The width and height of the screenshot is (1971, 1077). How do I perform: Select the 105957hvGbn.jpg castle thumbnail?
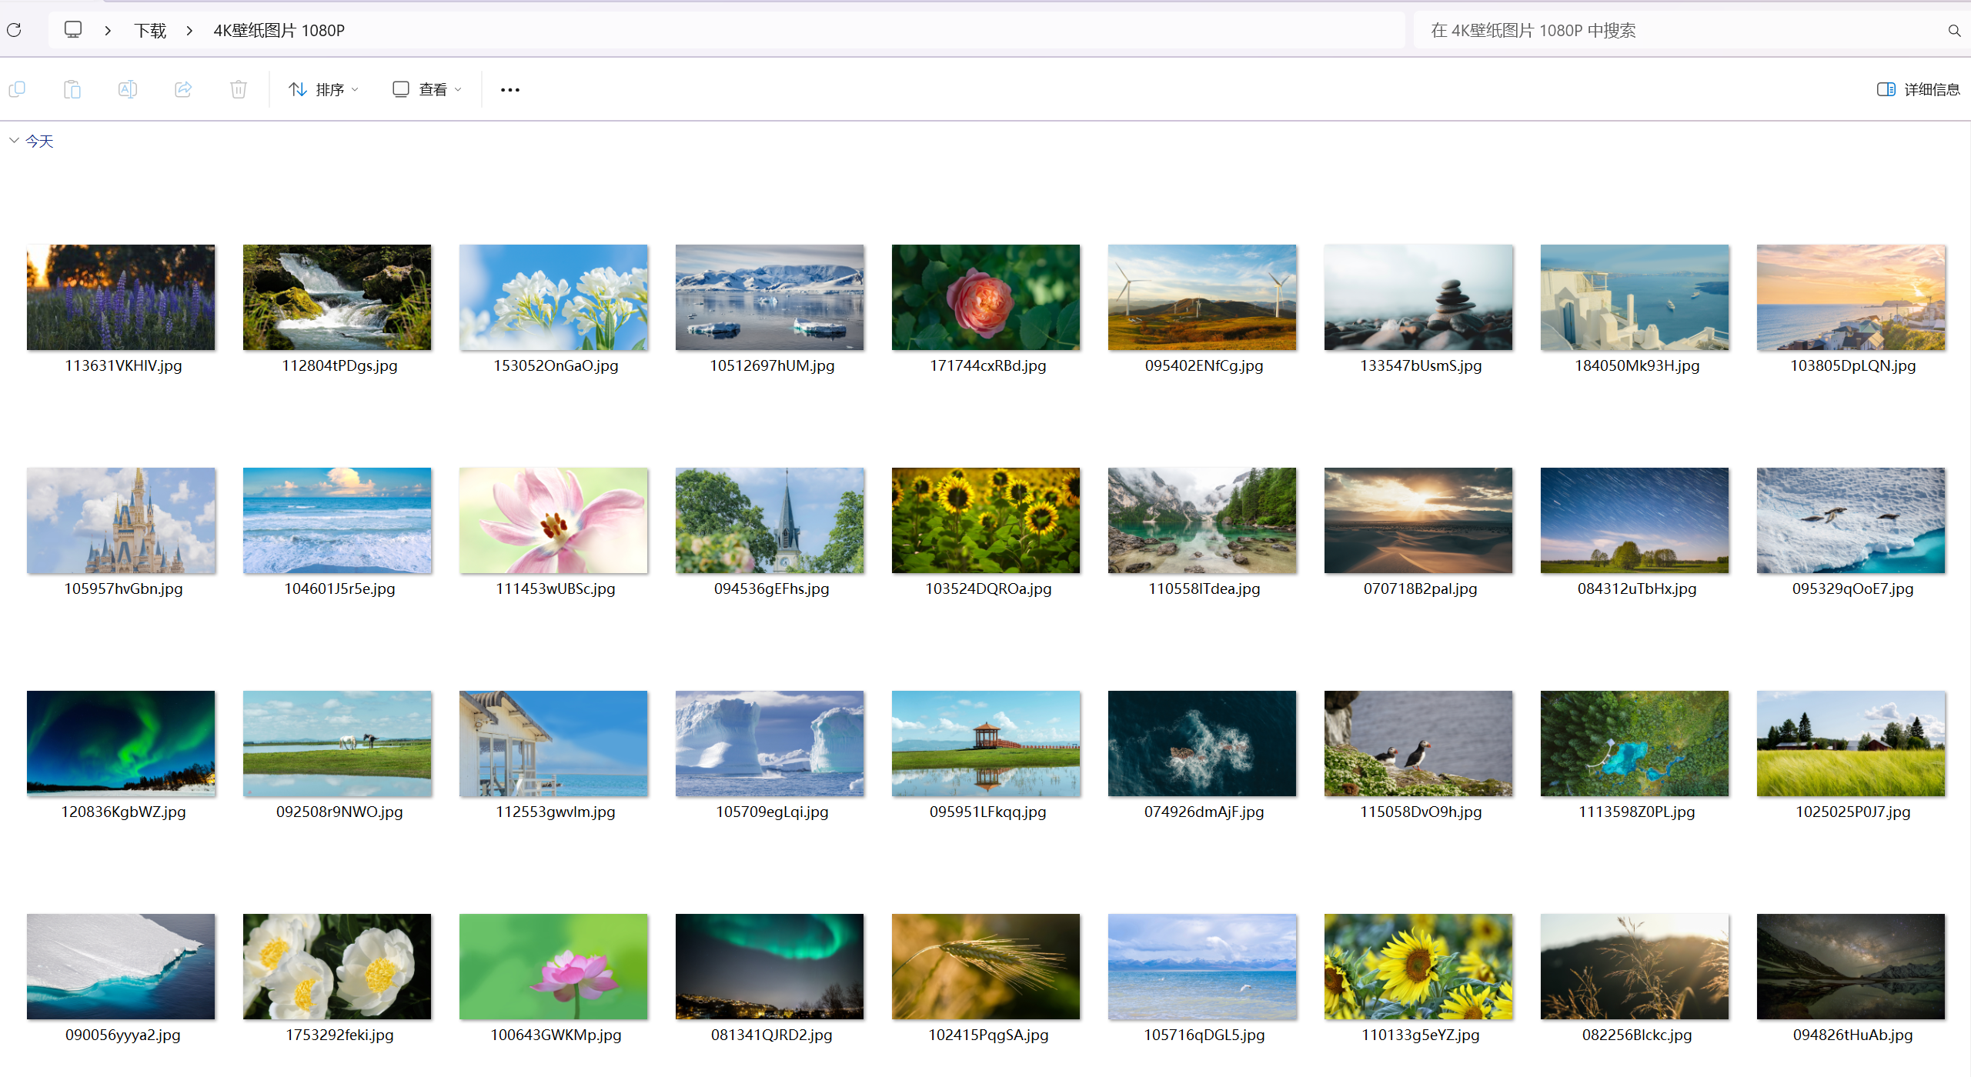tap(121, 520)
